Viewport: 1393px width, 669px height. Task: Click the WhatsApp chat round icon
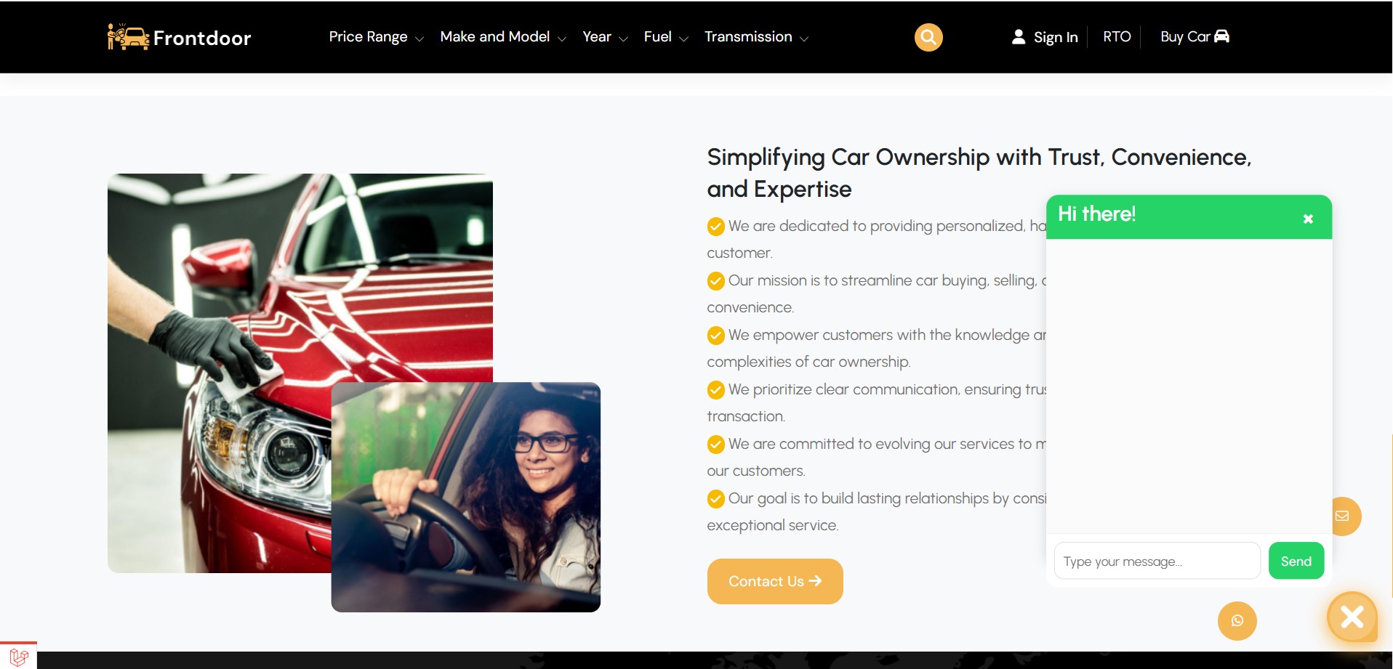point(1237,621)
